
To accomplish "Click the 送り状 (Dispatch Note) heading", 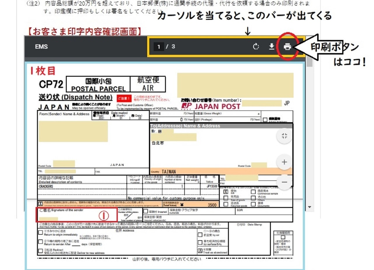I will 75,97.
